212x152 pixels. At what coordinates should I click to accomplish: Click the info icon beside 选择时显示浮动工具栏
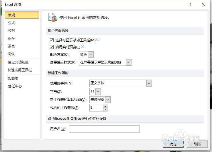tap(98, 40)
